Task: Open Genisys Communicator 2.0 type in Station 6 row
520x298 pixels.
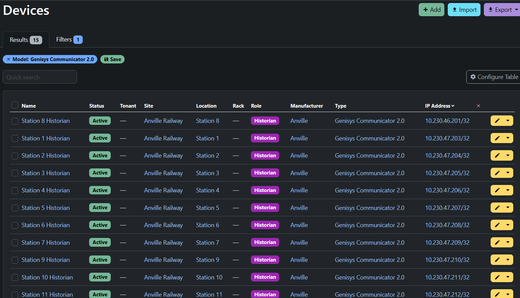Action: pyautogui.click(x=369, y=225)
